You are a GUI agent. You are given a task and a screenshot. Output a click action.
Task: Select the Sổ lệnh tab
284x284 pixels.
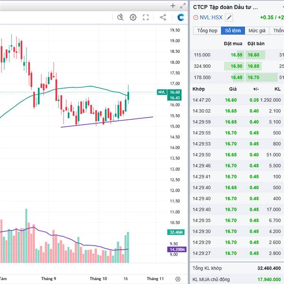click(x=233, y=31)
